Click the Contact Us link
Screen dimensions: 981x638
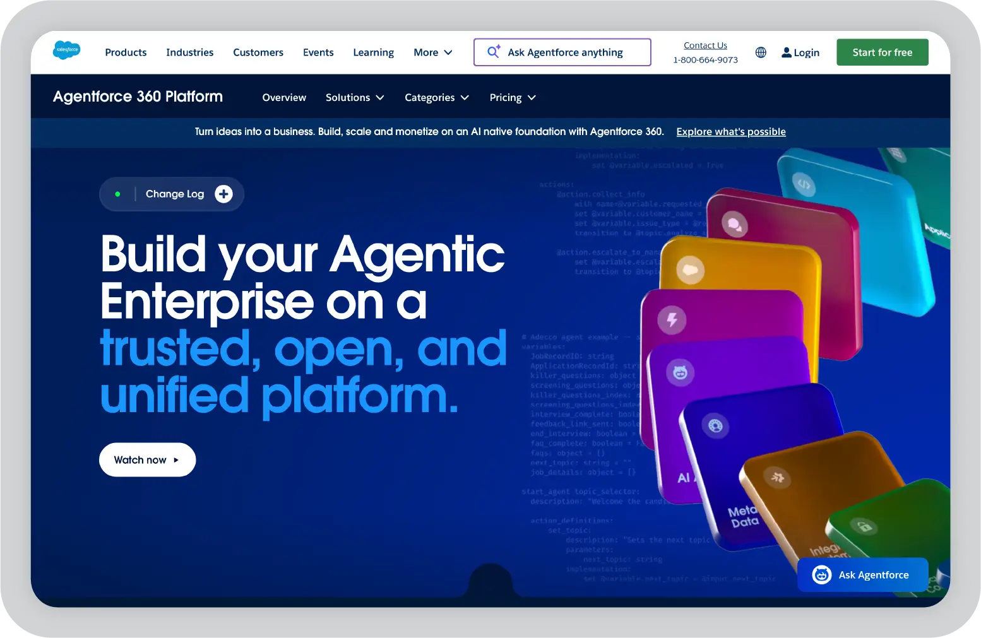[705, 45]
